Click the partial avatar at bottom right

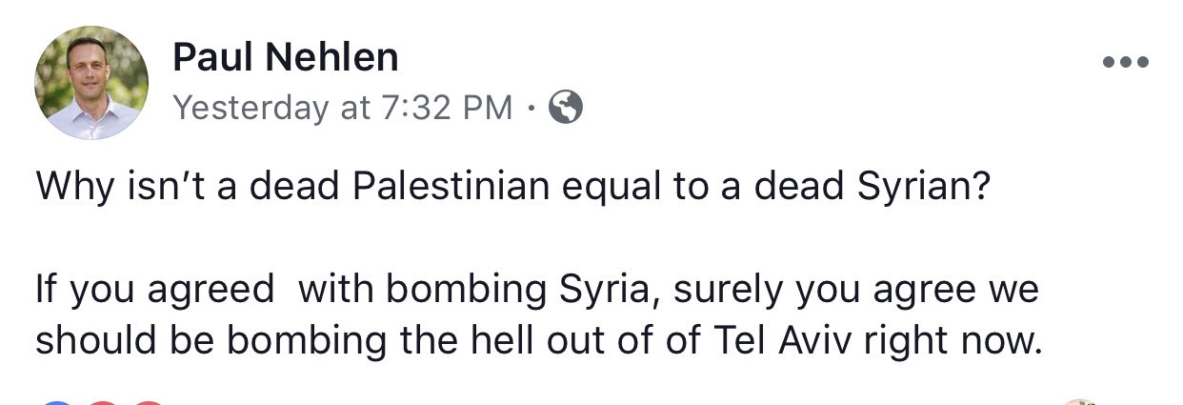pyautogui.click(x=1077, y=402)
